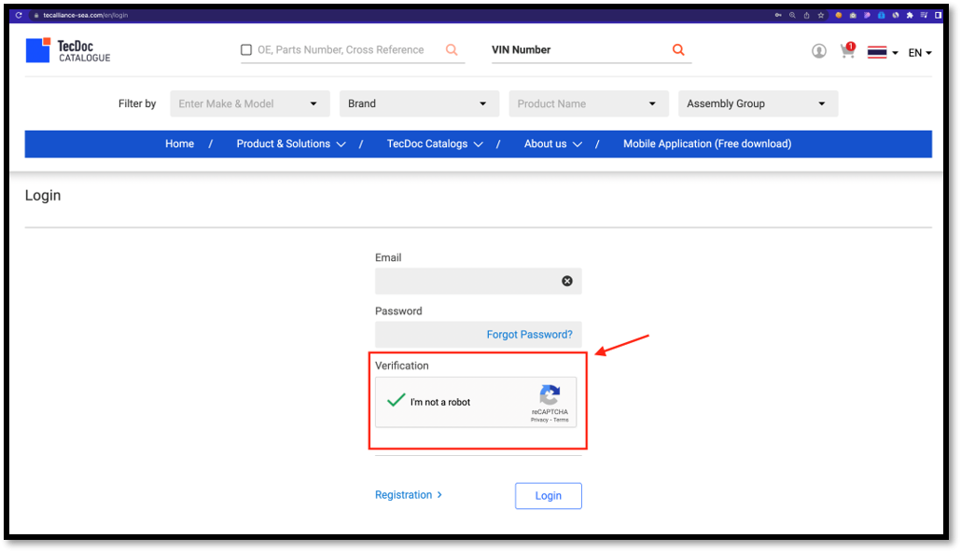Click the browser address bar URL
961x552 pixels.
pyautogui.click(x=85, y=15)
